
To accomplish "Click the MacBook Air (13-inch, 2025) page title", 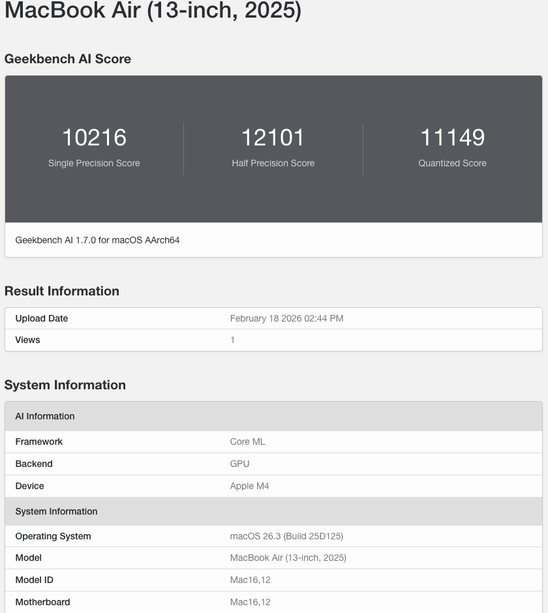I will [153, 11].
